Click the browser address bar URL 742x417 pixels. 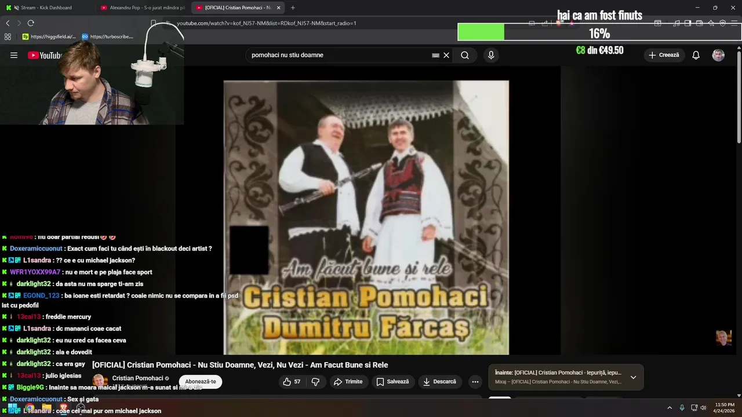[266, 23]
